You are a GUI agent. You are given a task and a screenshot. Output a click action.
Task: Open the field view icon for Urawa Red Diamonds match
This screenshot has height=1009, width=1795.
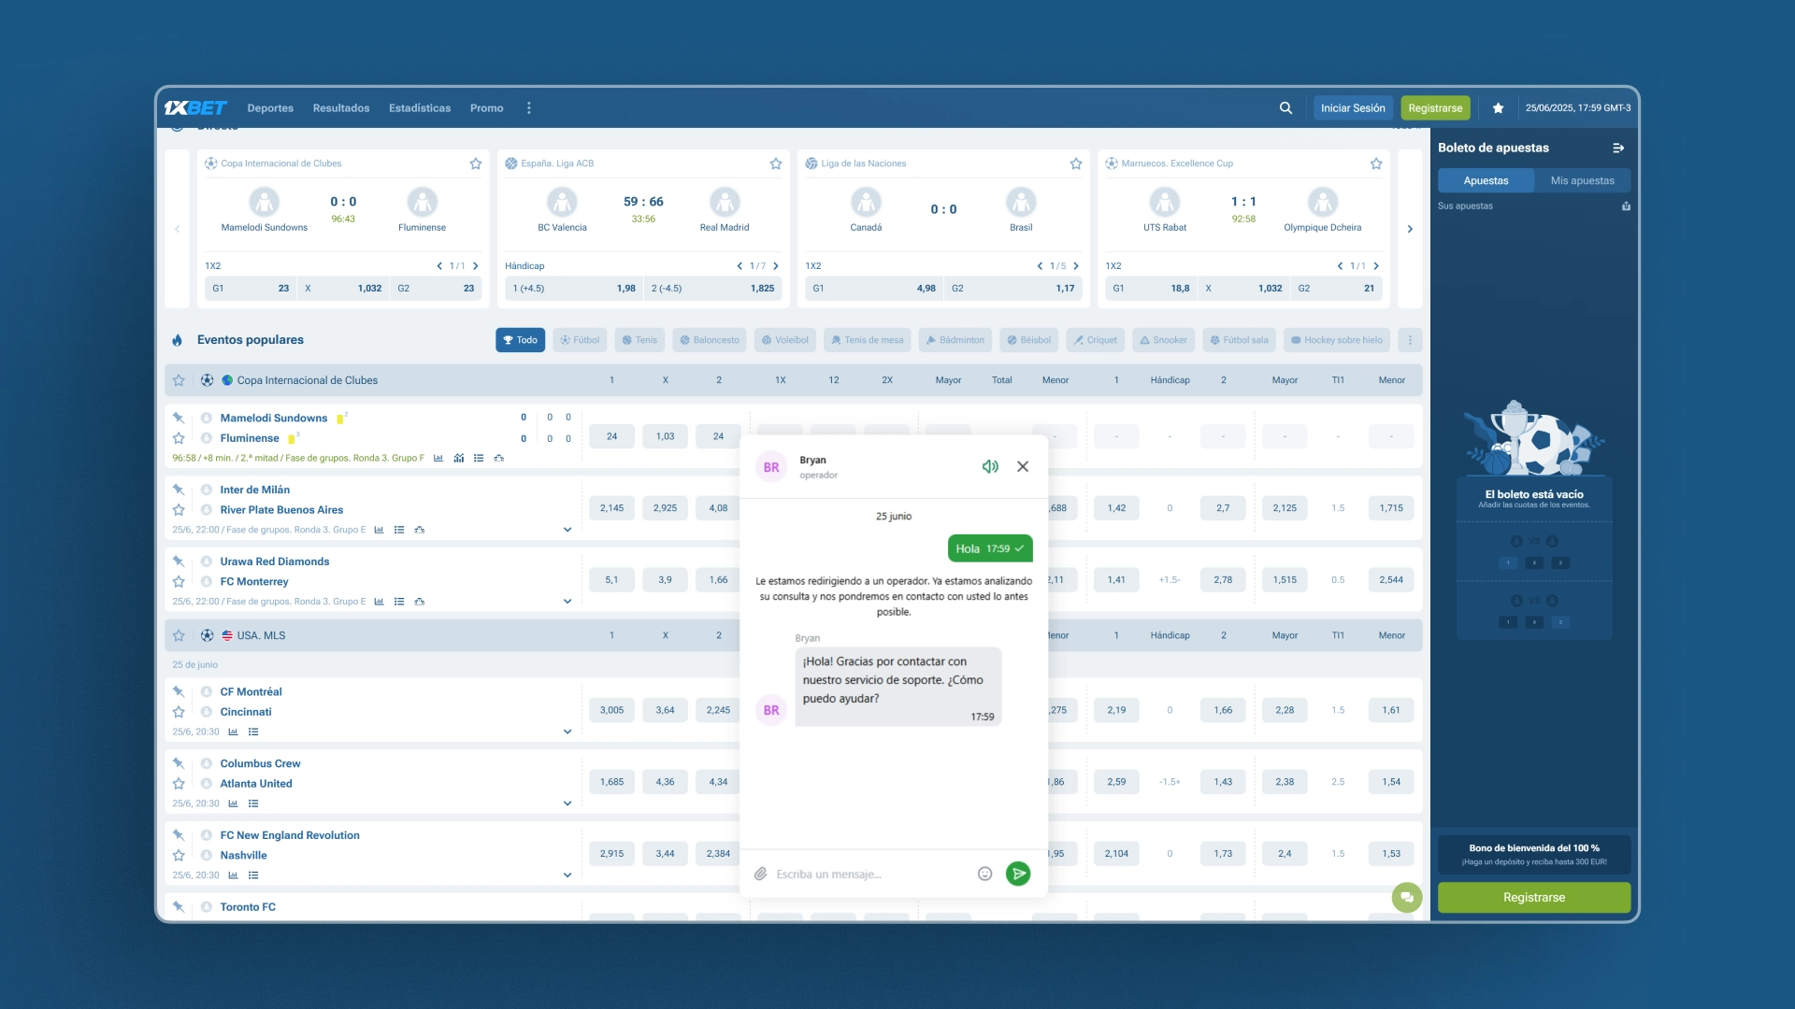(420, 602)
